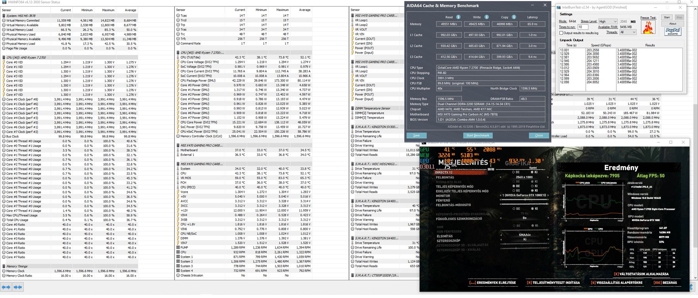Viewport: 698px width, 298px height.
Task: Click right arrow of Élsimítás SMAA4x
Action: [x=548, y=235]
